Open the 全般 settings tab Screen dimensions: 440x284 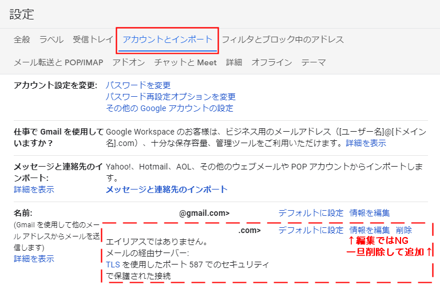[22, 40]
